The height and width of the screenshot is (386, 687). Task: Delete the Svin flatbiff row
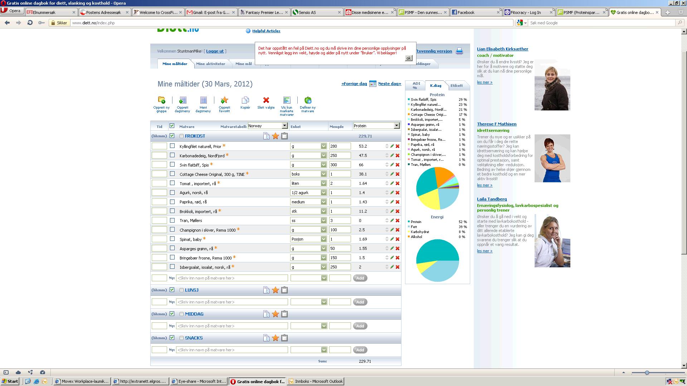click(398, 165)
